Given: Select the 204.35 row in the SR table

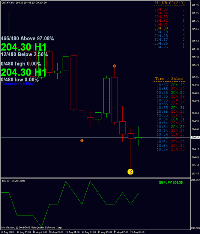Looking at the screenshot, I should pos(169,9).
